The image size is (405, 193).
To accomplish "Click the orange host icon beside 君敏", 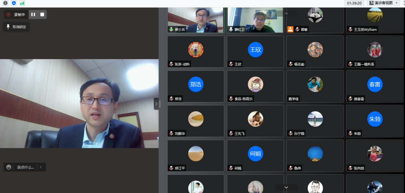I will click(290, 29).
